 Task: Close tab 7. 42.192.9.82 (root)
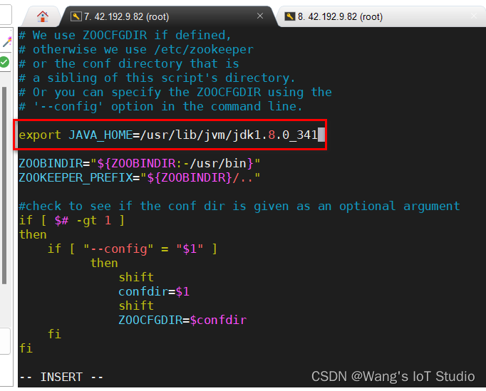(x=260, y=16)
